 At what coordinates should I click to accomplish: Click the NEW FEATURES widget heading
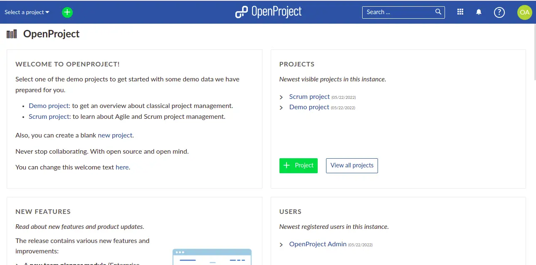pyautogui.click(x=43, y=212)
